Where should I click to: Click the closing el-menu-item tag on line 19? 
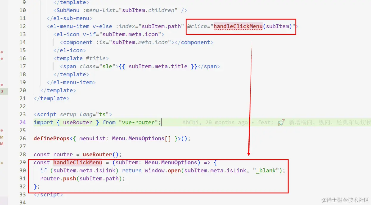tap(71, 82)
